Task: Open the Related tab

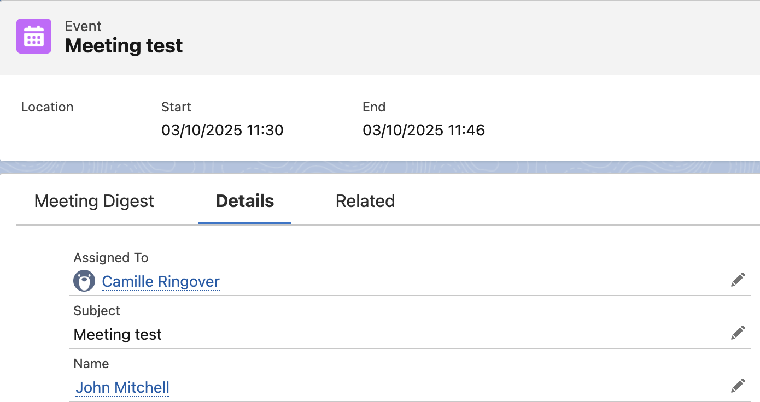Action: click(365, 201)
